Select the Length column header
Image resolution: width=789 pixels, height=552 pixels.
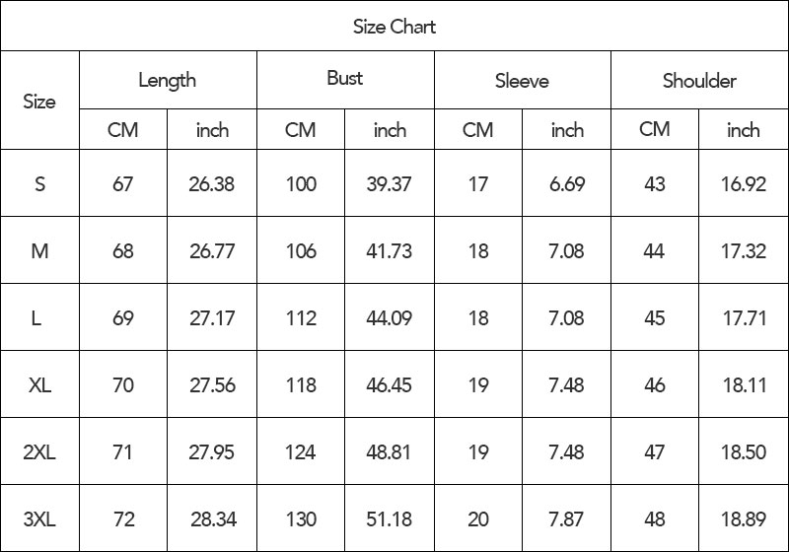tap(168, 80)
